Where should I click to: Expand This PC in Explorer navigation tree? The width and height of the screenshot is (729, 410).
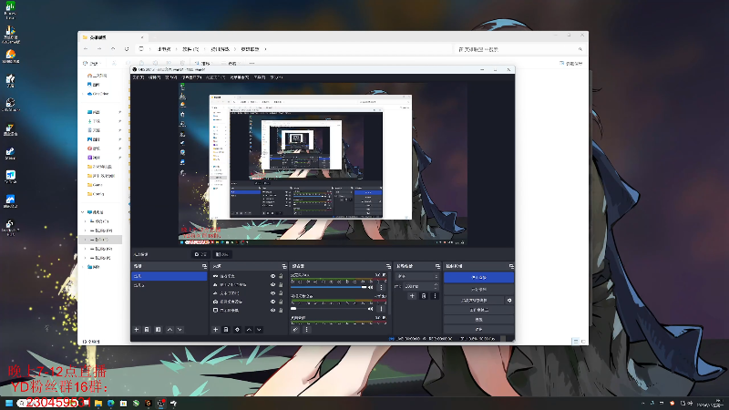click(83, 212)
